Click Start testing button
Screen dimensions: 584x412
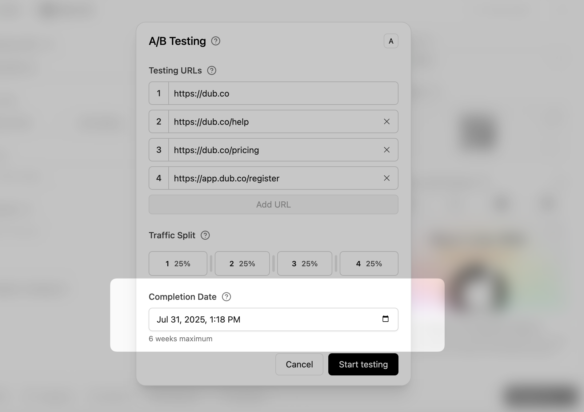(363, 364)
